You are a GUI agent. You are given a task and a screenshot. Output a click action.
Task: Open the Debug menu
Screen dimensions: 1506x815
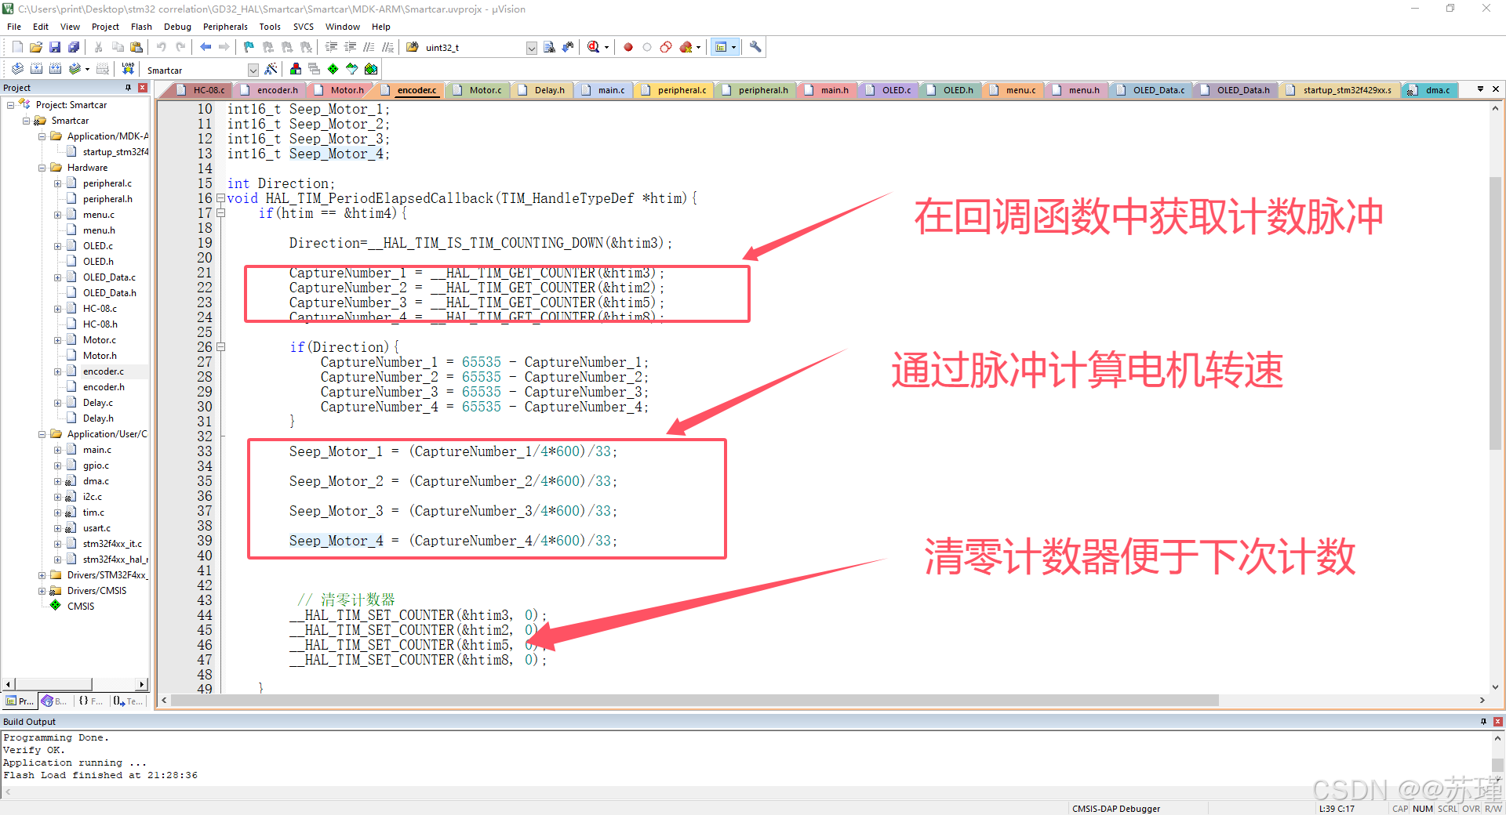(x=177, y=27)
